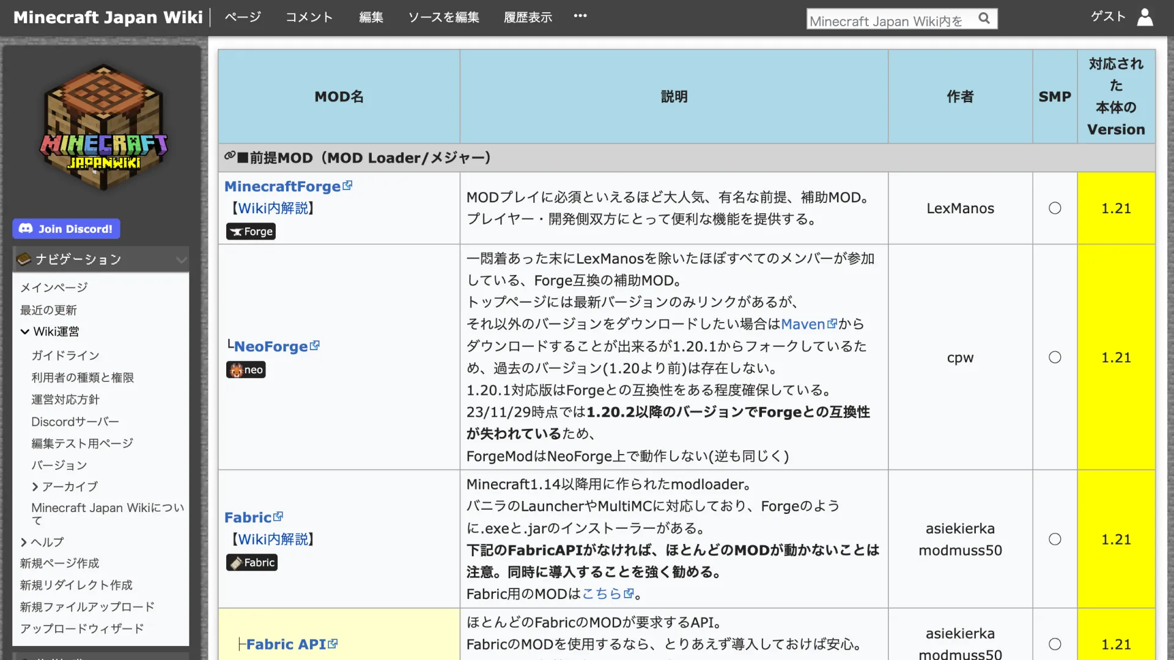
Task: Open the Fabric external link
Action: 253,518
